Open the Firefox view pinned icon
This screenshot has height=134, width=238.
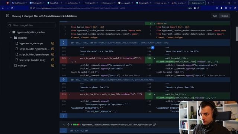coord(7,3)
